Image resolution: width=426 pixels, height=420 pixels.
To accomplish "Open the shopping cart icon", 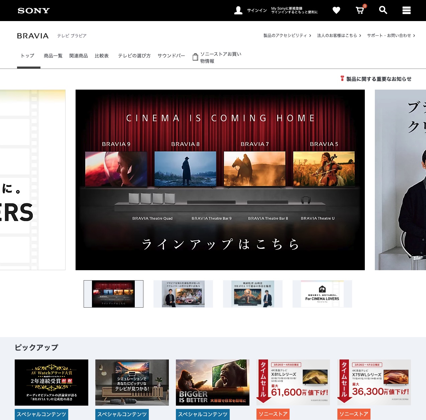I will pyautogui.click(x=360, y=10).
